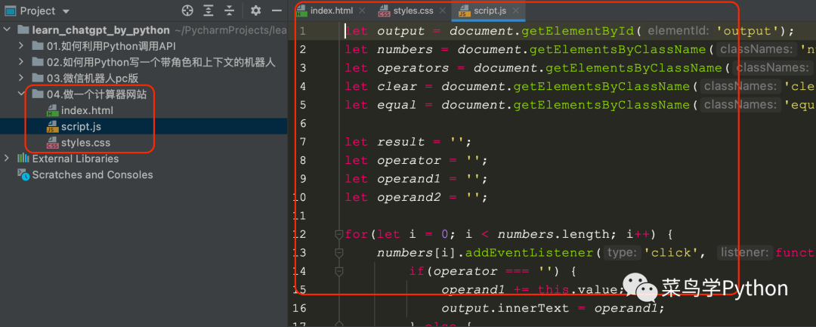Screen dimensions: 816x327
Task: Switch to the index.html tab
Action: (x=329, y=11)
